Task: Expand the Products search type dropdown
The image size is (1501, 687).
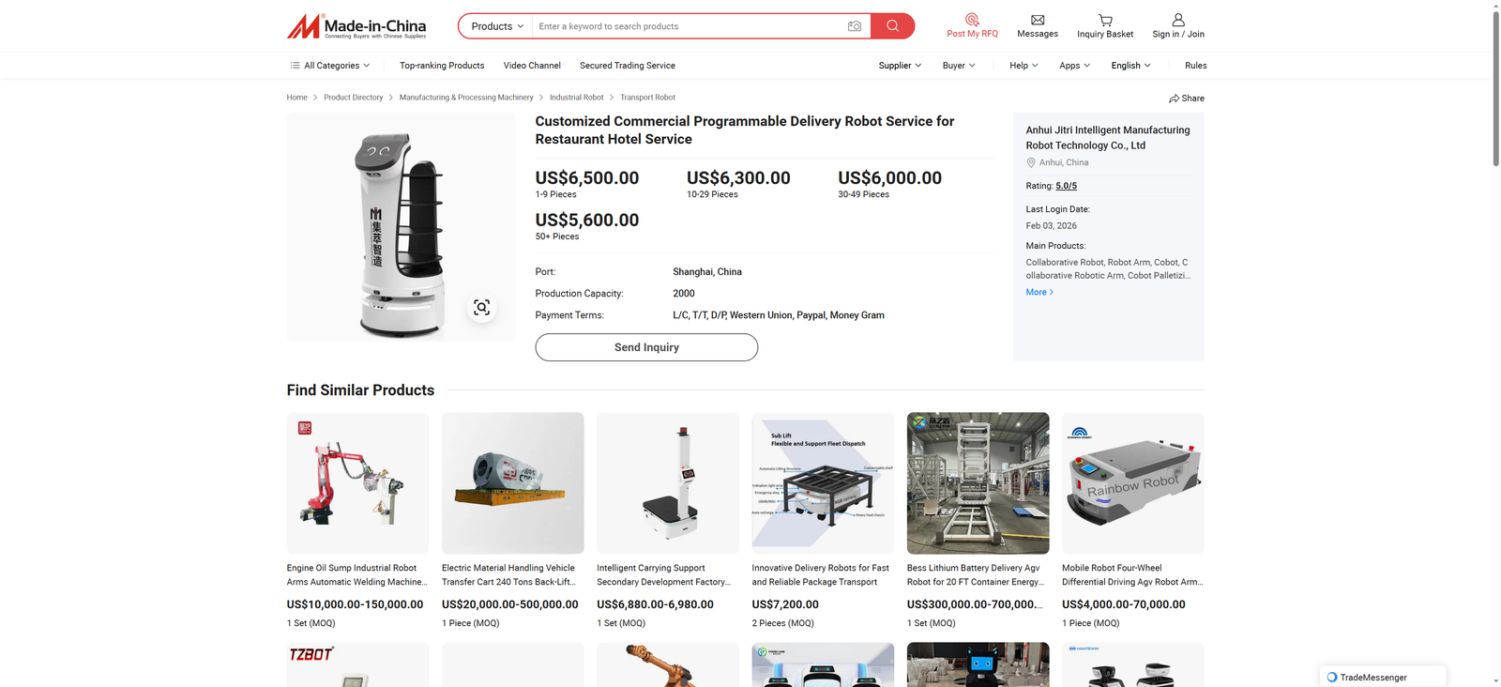Action: coord(496,26)
